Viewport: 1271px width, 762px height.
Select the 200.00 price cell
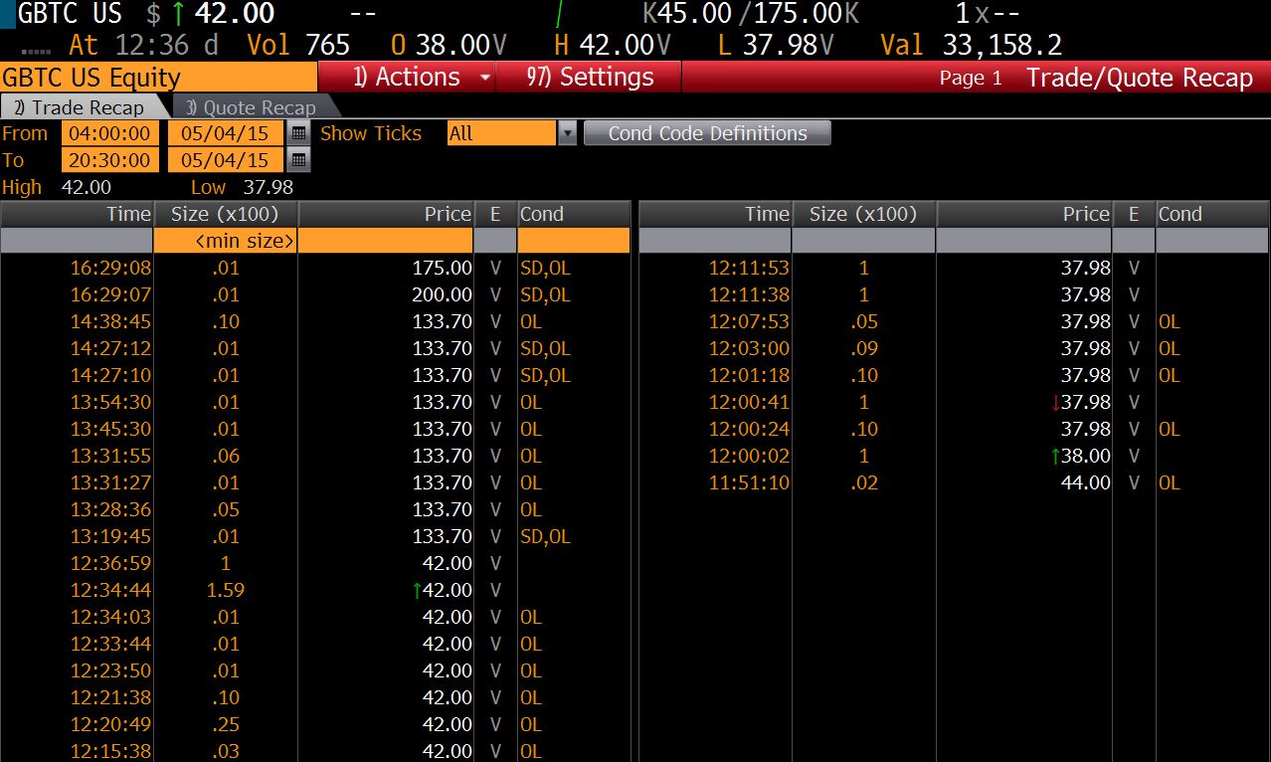coord(443,294)
